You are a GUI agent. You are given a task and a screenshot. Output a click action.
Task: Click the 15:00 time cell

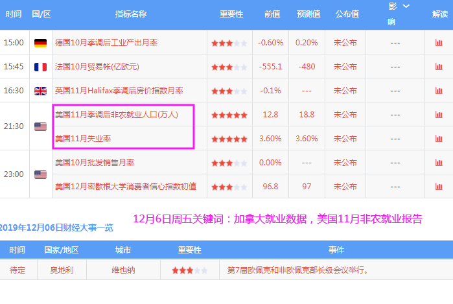(14, 43)
